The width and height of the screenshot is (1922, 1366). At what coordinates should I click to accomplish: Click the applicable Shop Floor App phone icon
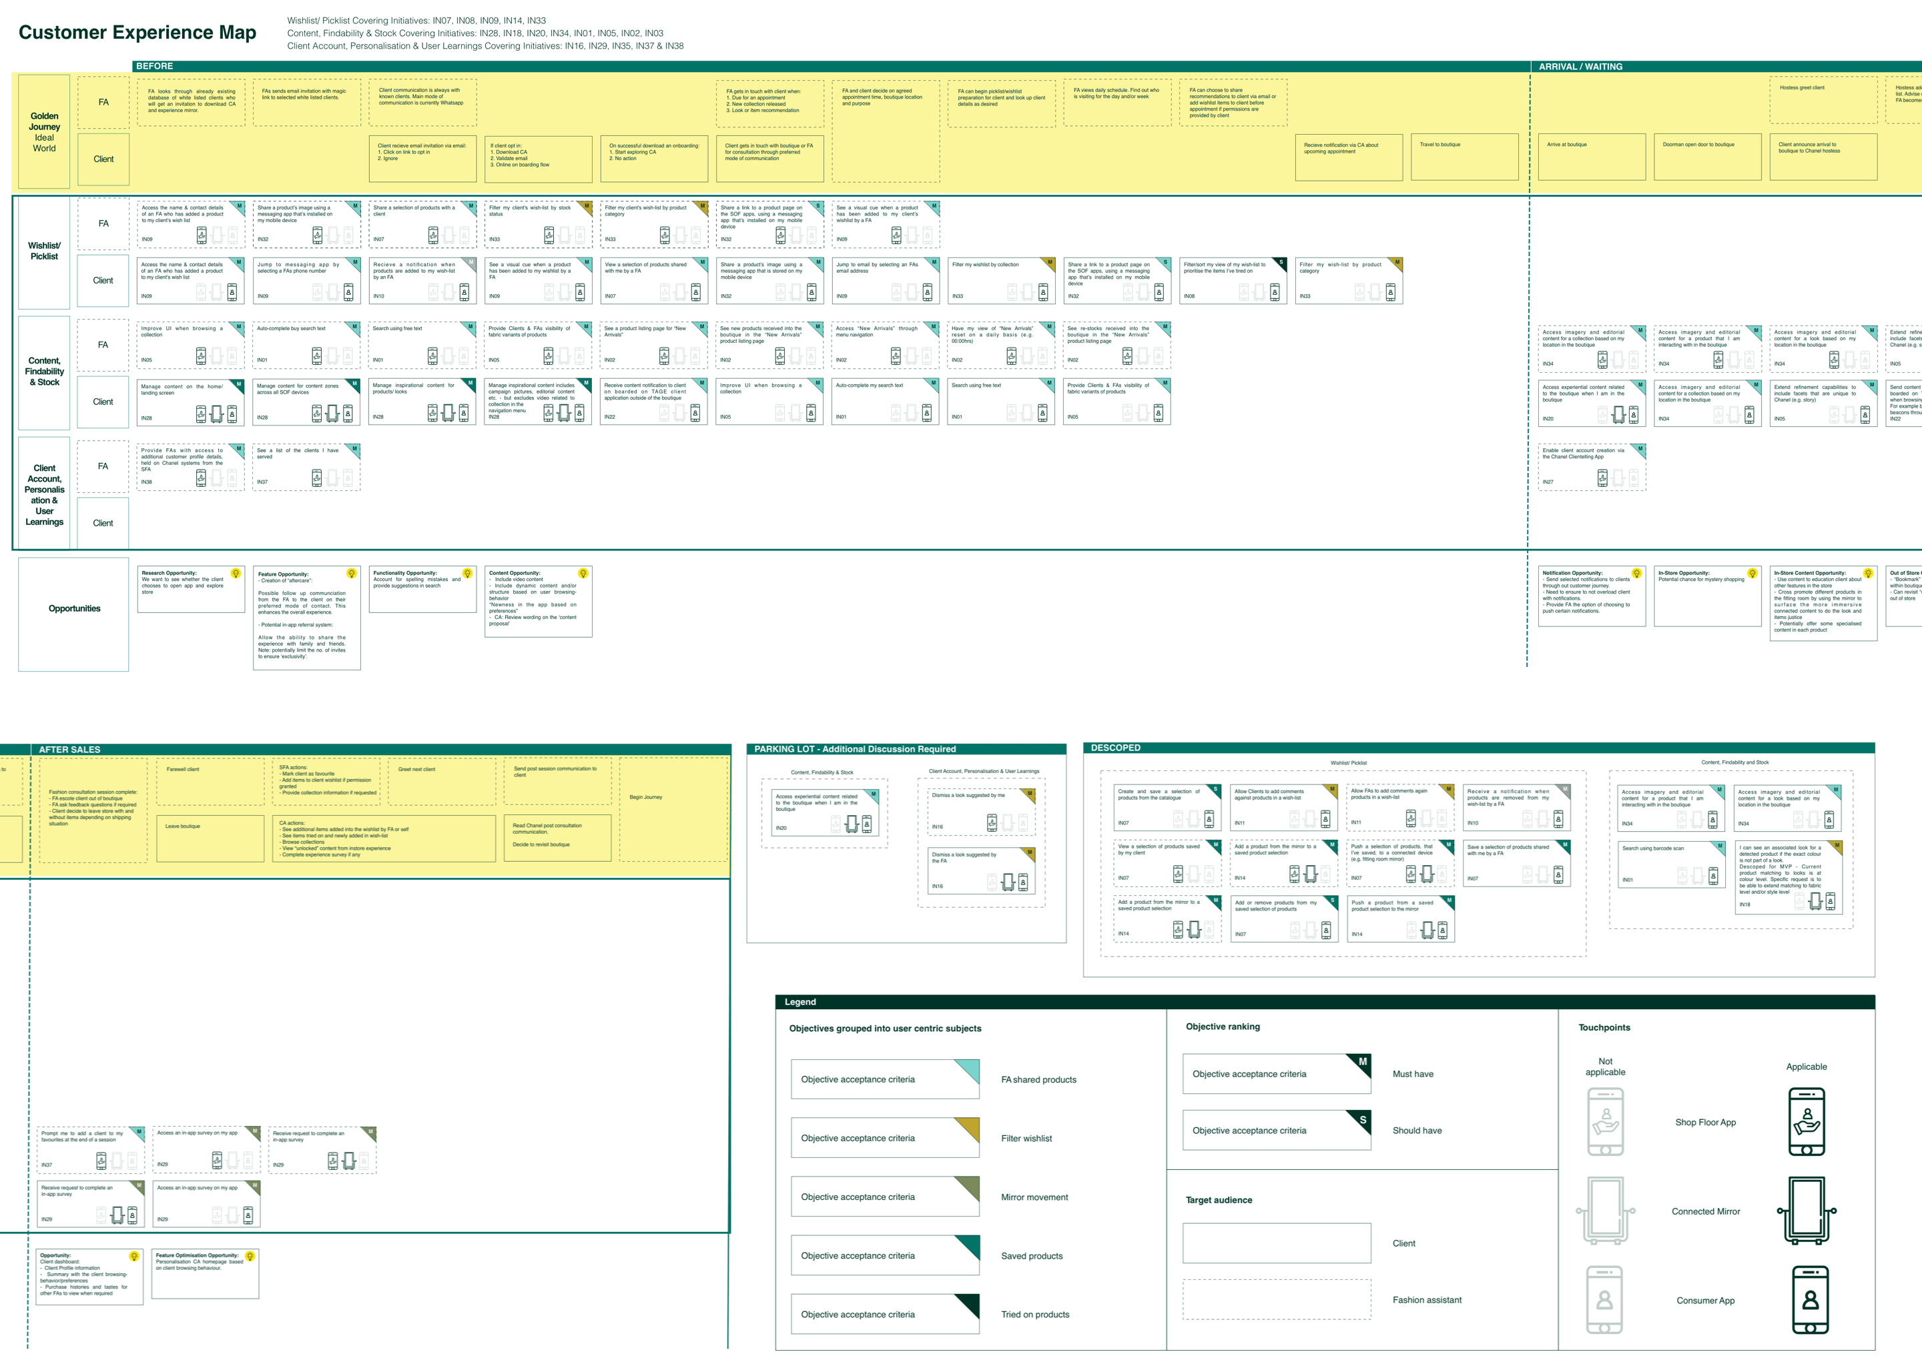click(x=1806, y=1121)
